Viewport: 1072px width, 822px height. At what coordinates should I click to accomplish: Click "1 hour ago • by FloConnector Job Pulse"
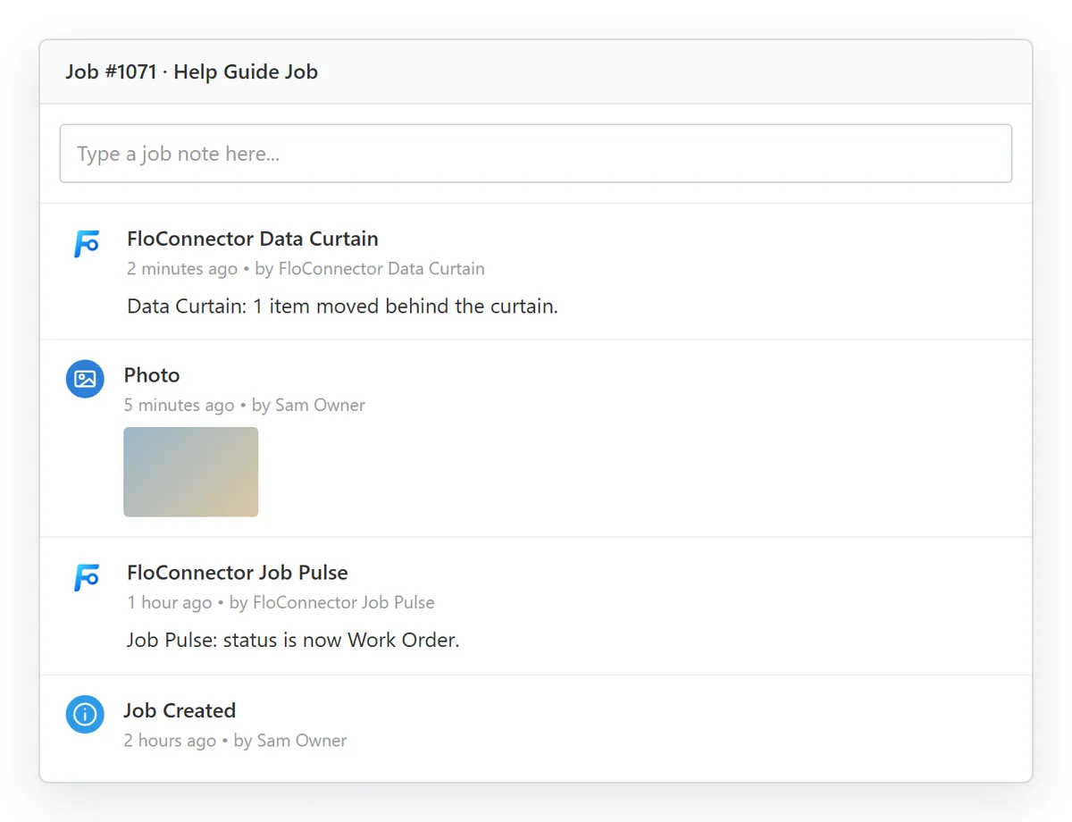[x=281, y=603]
